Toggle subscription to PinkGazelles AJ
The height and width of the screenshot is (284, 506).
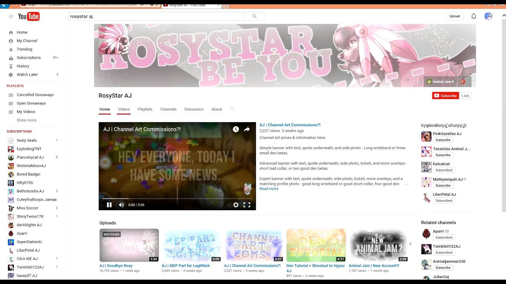pyautogui.click(x=443, y=140)
